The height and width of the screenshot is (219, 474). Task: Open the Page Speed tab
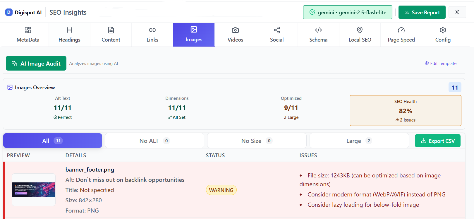coord(401,35)
